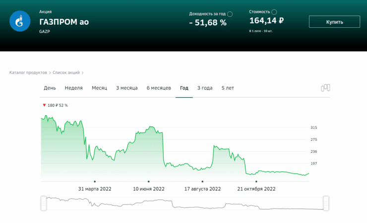Viewport: 367px width, 223px height.
Task: Click the red down-triangle change indicator
Action: pyautogui.click(x=44, y=105)
